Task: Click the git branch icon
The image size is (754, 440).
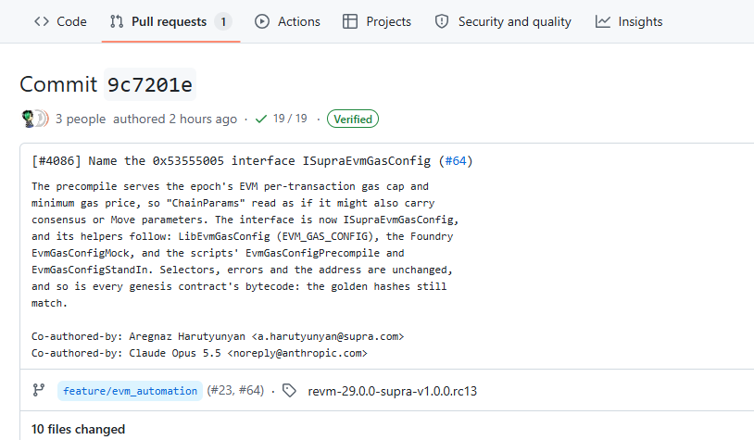Action: coord(39,390)
